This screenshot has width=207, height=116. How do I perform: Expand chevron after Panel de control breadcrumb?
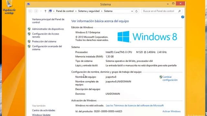point(76,11)
